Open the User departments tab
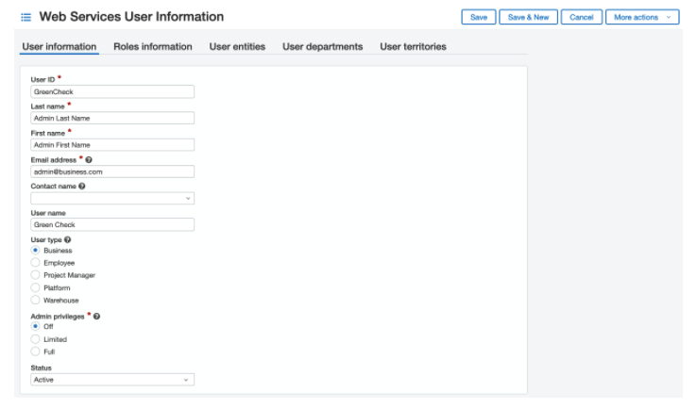 (323, 46)
